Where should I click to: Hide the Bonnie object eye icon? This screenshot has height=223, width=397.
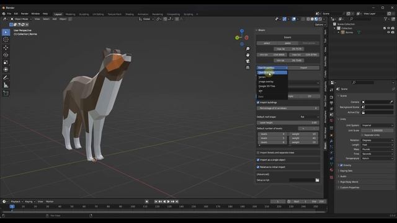click(389, 32)
